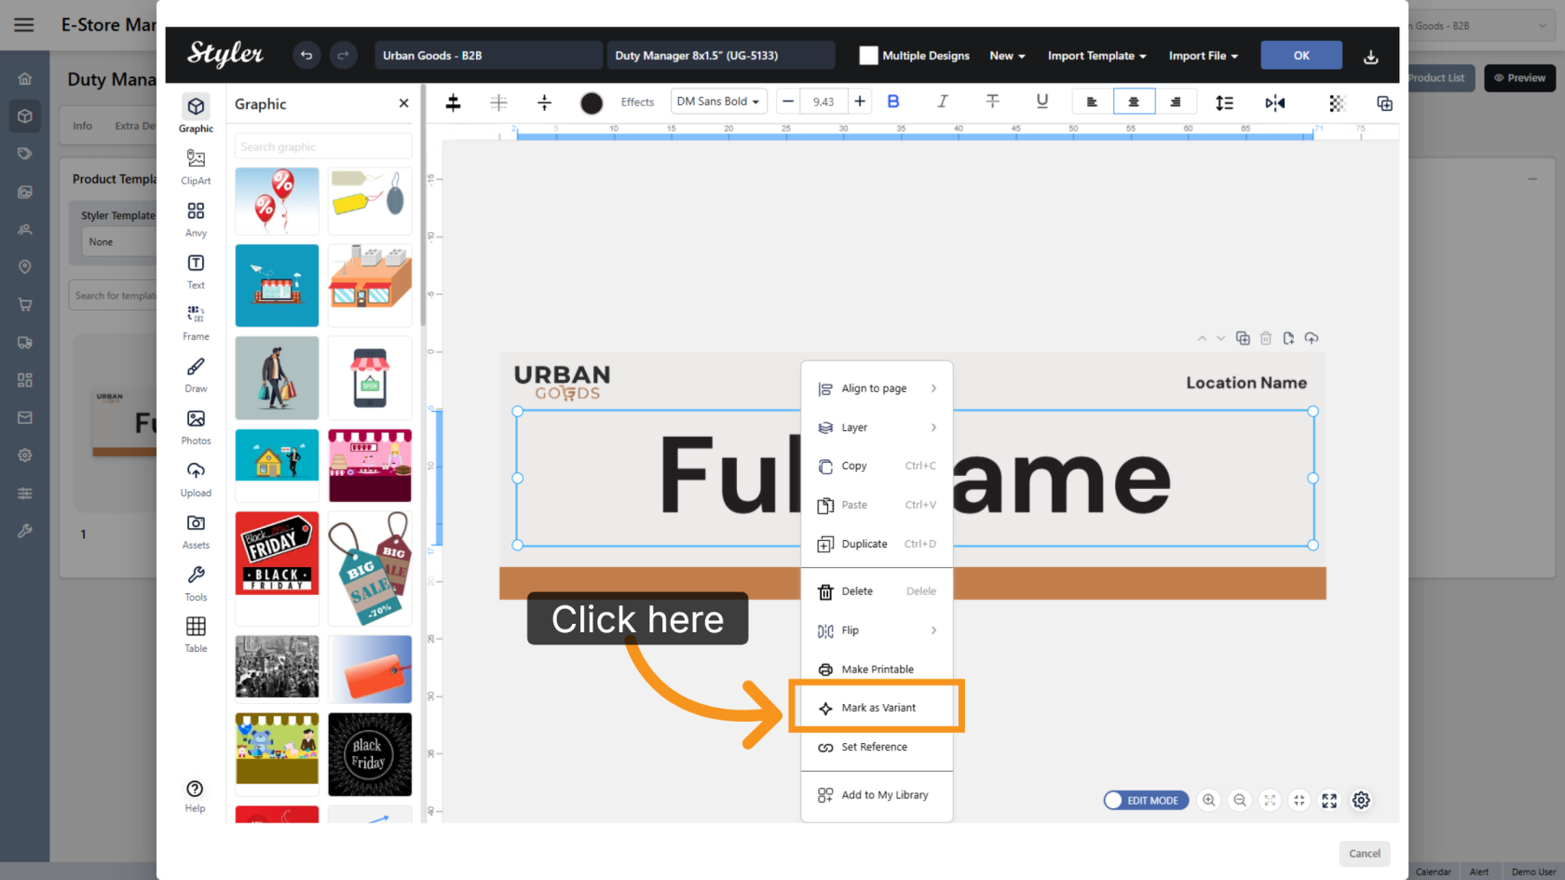Open the hamburger menu in E-Store Manager
This screenshot has width=1565, height=880.
(24, 25)
